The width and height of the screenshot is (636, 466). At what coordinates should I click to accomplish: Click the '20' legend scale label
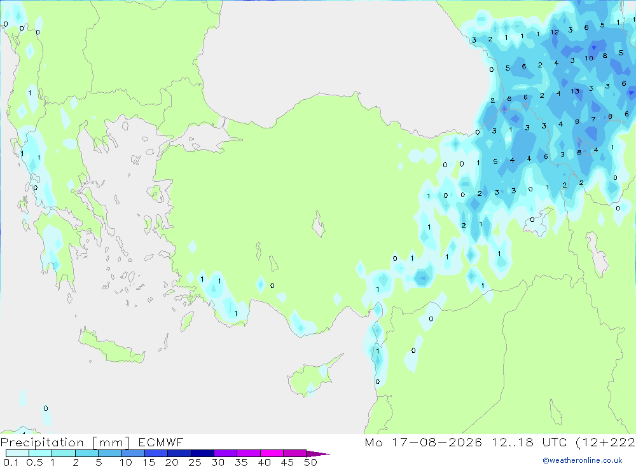tap(172, 462)
